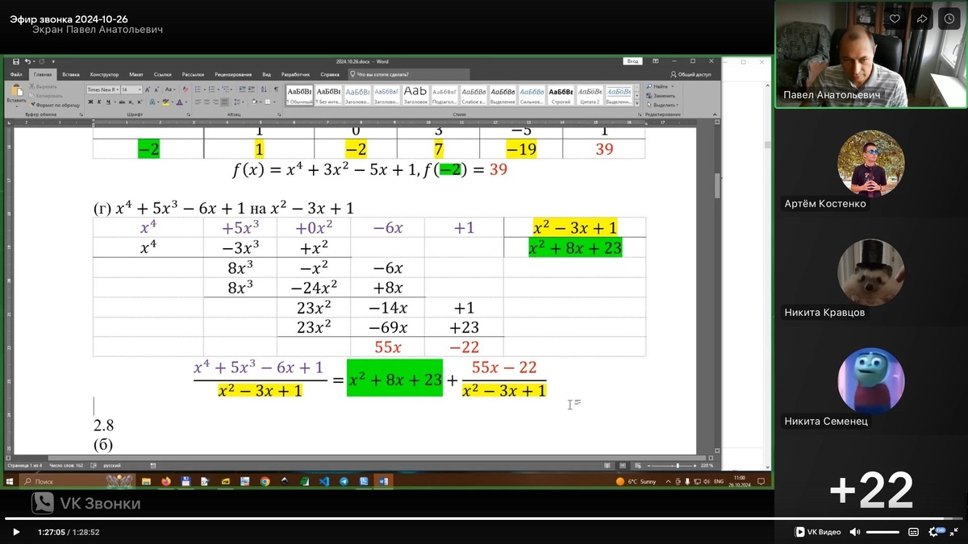This screenshot has height=544, width=968.
Task: Click Format Painter (Формат по образцу)
Action: [x=54, y=105]
